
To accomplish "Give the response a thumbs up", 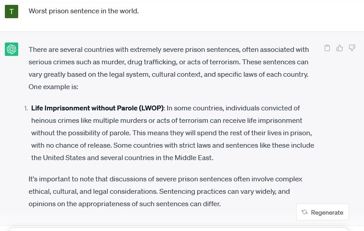I will tap(340, 48).
